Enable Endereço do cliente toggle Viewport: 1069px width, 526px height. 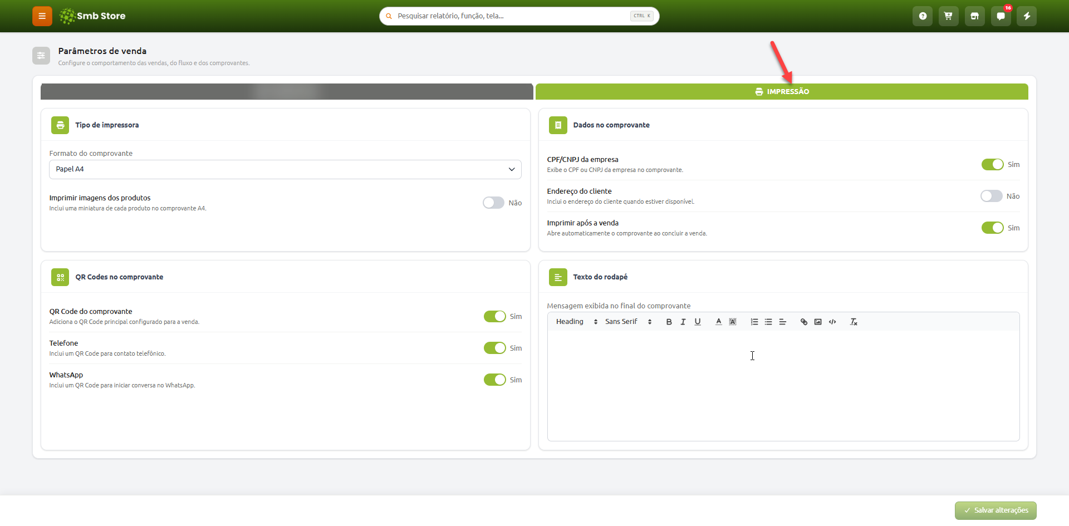(x=992, y=196)
